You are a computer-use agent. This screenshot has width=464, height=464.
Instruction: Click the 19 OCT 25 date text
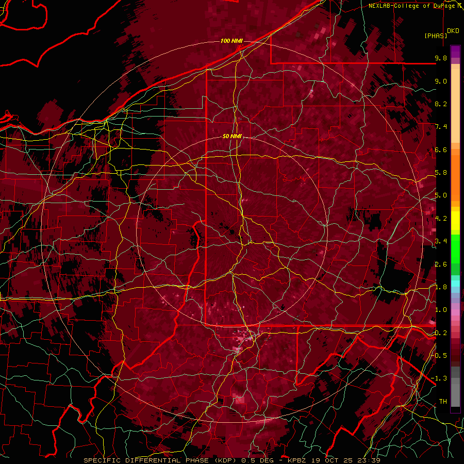coord(333,460)
